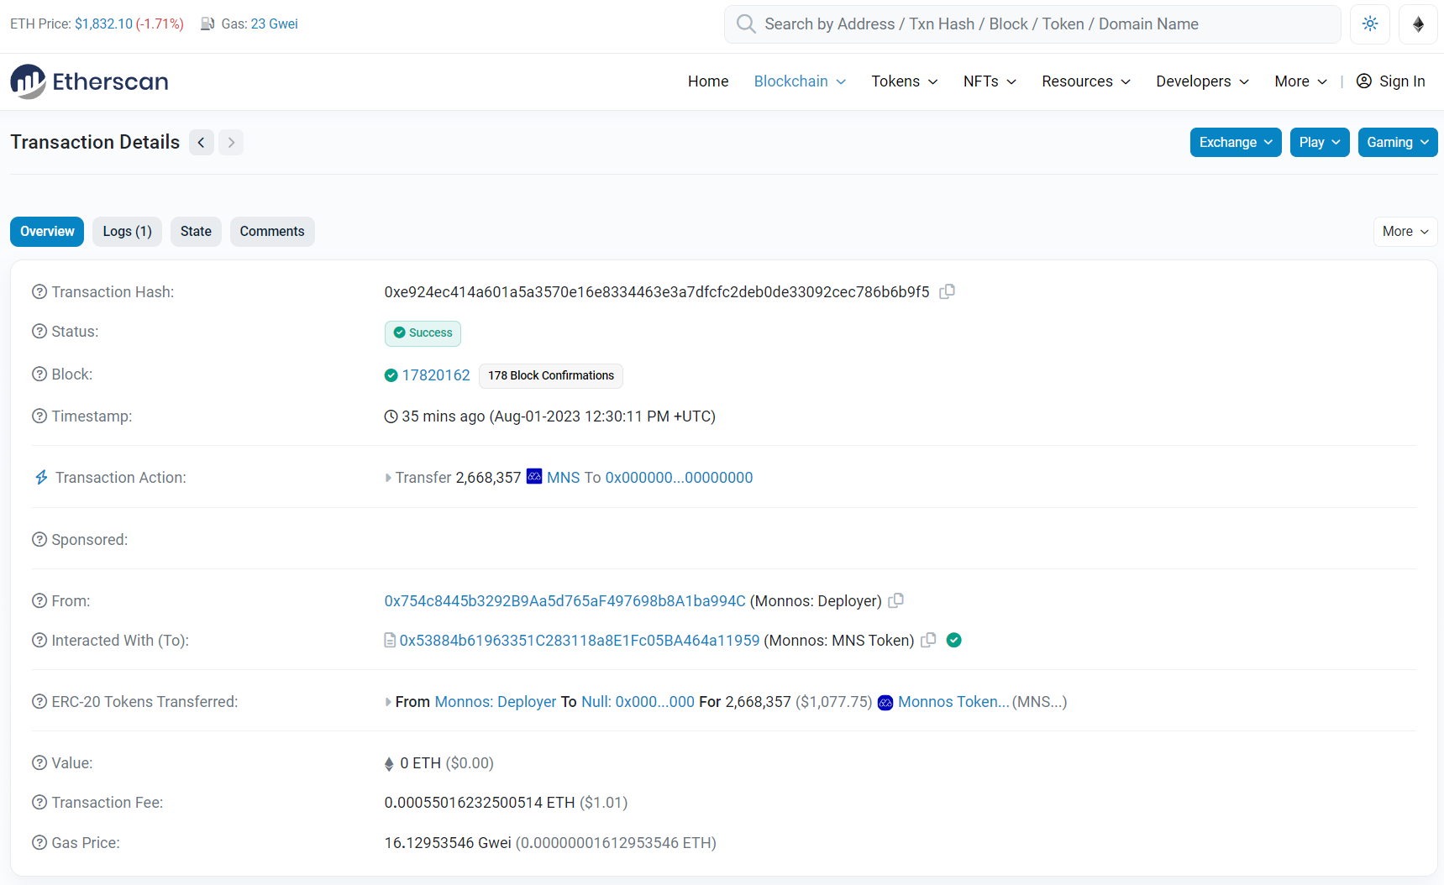This screenshot has width=1444, height=885.
Task: Open the Exchange dropdown button
Action: coord(1236,143)
